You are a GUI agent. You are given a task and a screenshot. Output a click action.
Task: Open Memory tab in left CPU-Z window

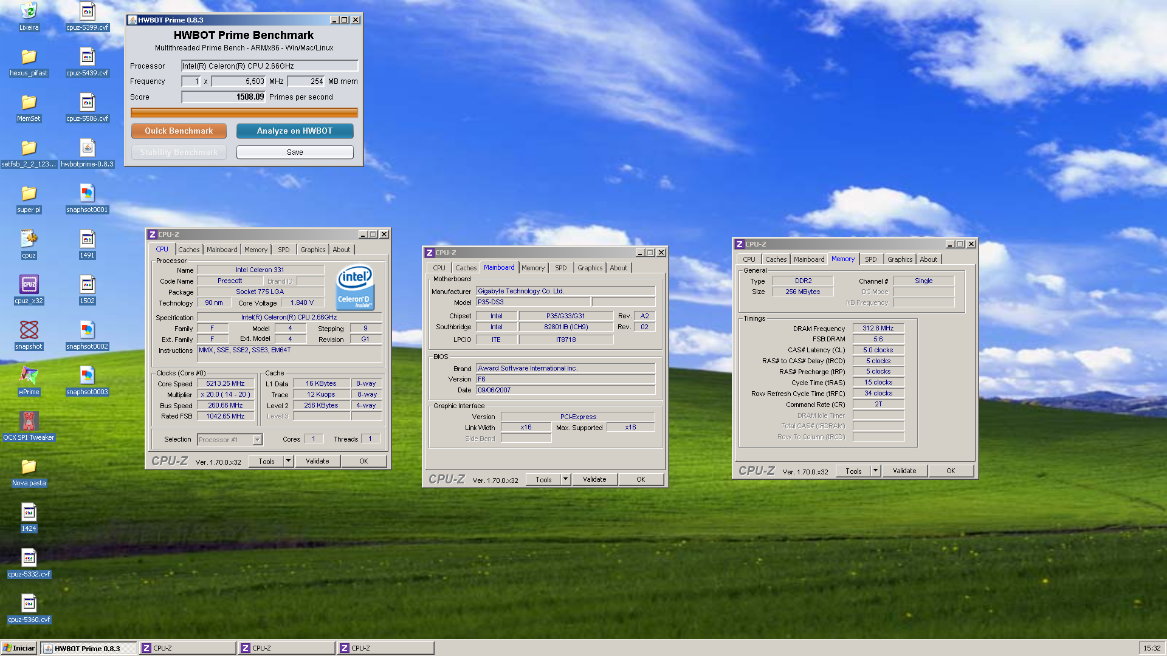coord(256,250)
